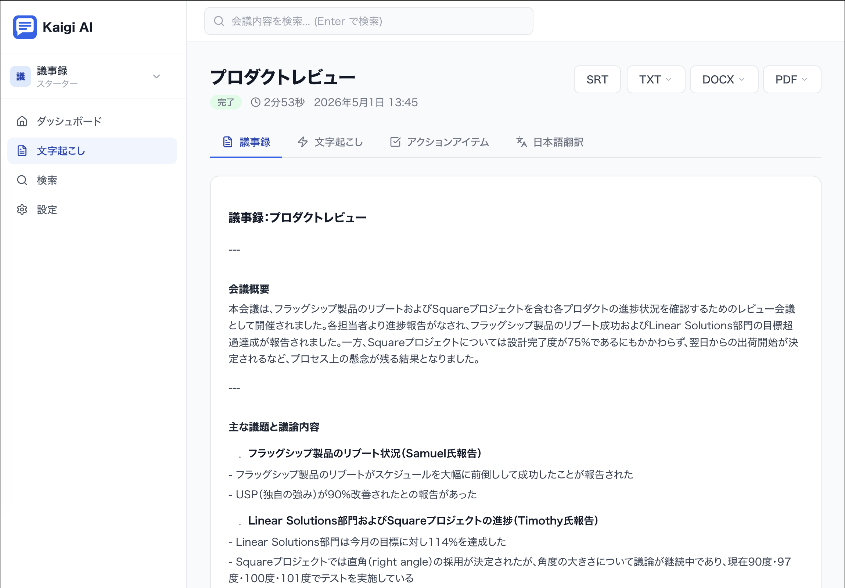Click the Kaigi AI brand name
Screen dimensions: 845x588
point(67,27)
